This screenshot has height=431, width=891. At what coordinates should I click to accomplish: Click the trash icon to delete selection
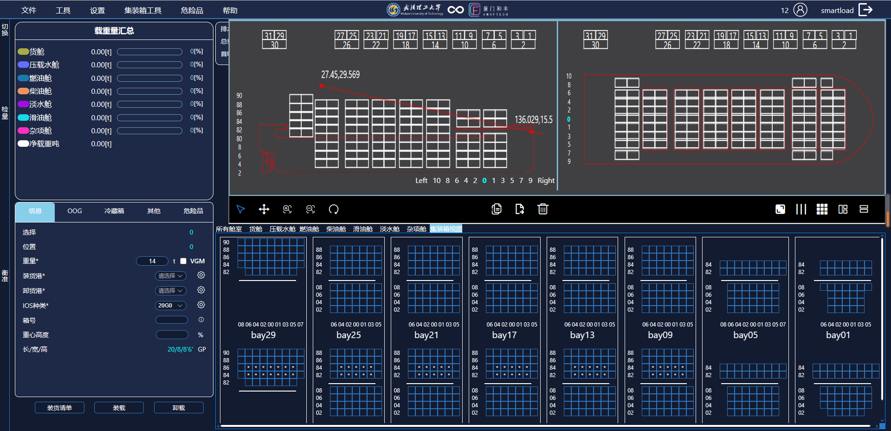click(543, 209)
